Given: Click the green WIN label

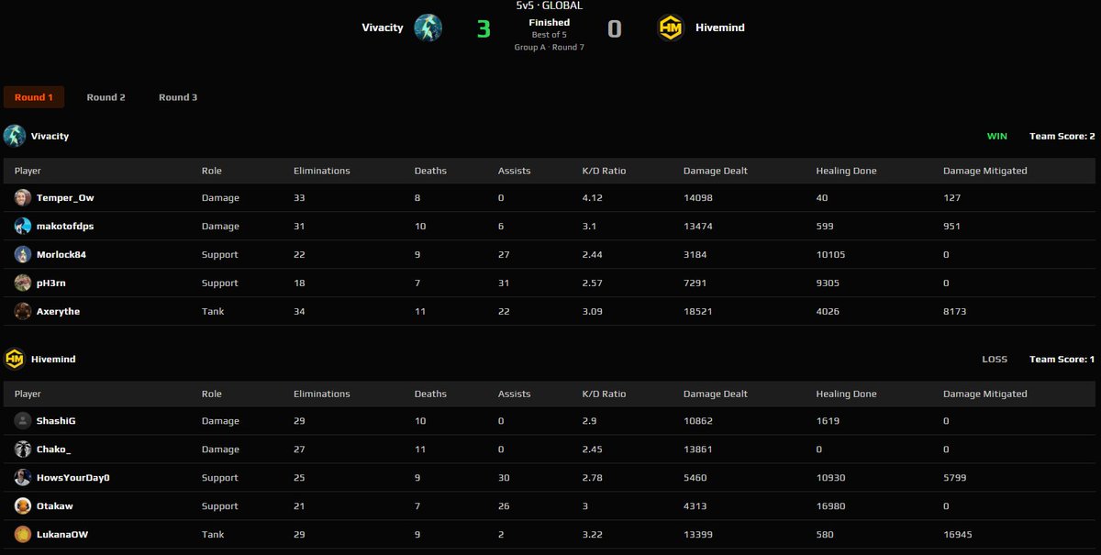Looking at the screenshot, I should pyautogui.click(x=996, y=136).
